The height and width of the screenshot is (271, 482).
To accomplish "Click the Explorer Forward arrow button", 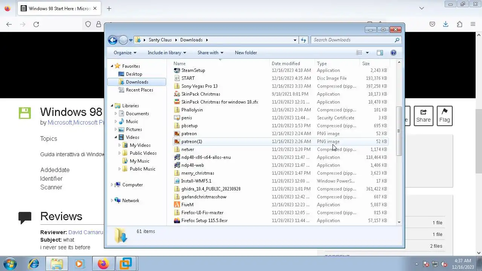I will coord(123,40).
